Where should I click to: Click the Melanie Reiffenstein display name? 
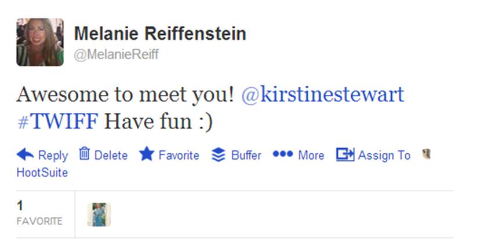160,34
